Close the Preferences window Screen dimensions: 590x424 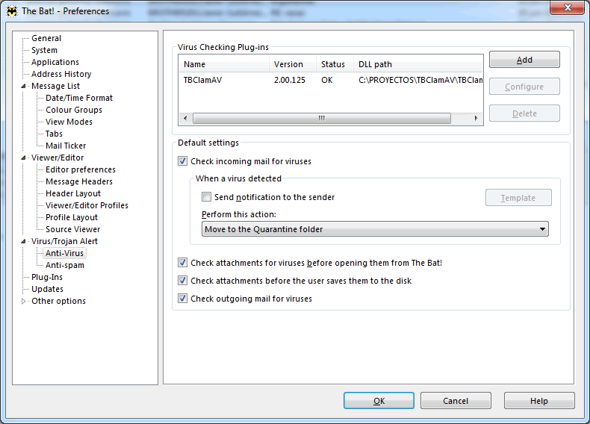tap(567, 8)
